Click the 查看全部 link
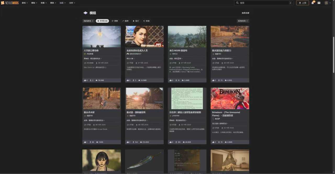Image resolution: width=335 pixels, height=174 pixels. click(x=245, y=13)
